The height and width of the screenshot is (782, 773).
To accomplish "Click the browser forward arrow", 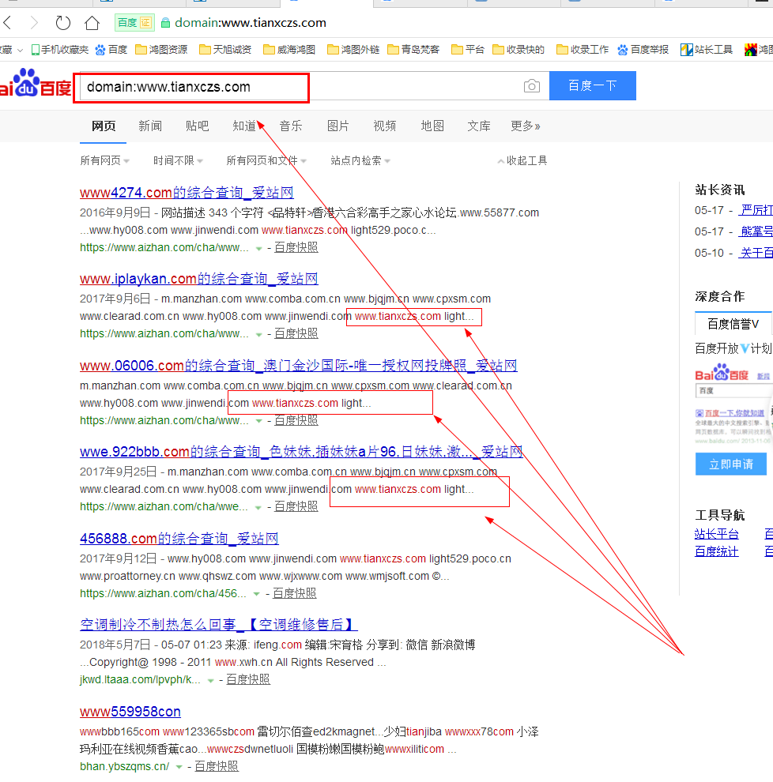I will (x=34, y=22).
